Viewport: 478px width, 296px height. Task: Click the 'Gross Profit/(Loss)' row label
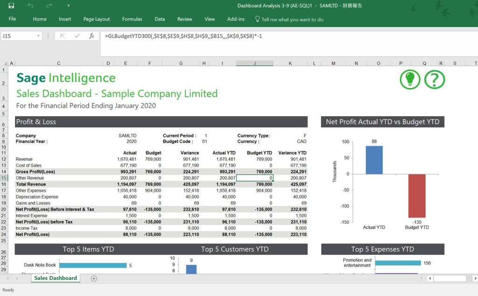pyautogui.click(x=35, y=172)
